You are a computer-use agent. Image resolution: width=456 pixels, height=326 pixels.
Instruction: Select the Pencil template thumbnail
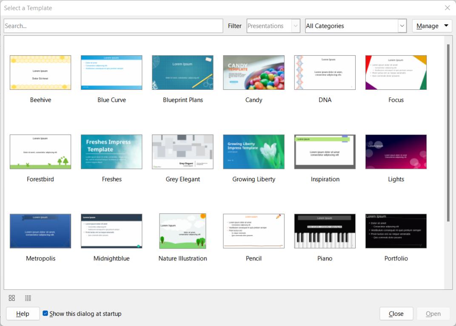pyautogui.click(x=254, y=231)
